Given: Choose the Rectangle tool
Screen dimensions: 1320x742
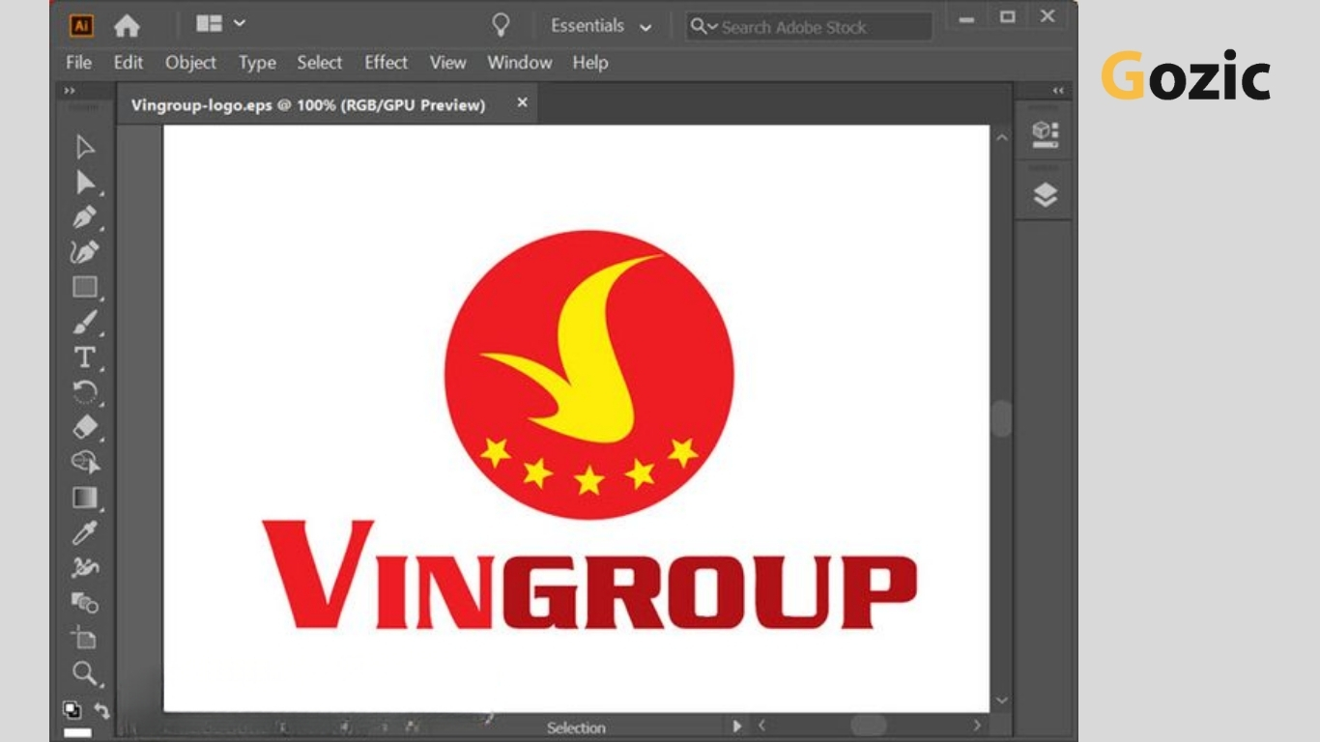Looking at the screenshot, I should click(85, 287).
